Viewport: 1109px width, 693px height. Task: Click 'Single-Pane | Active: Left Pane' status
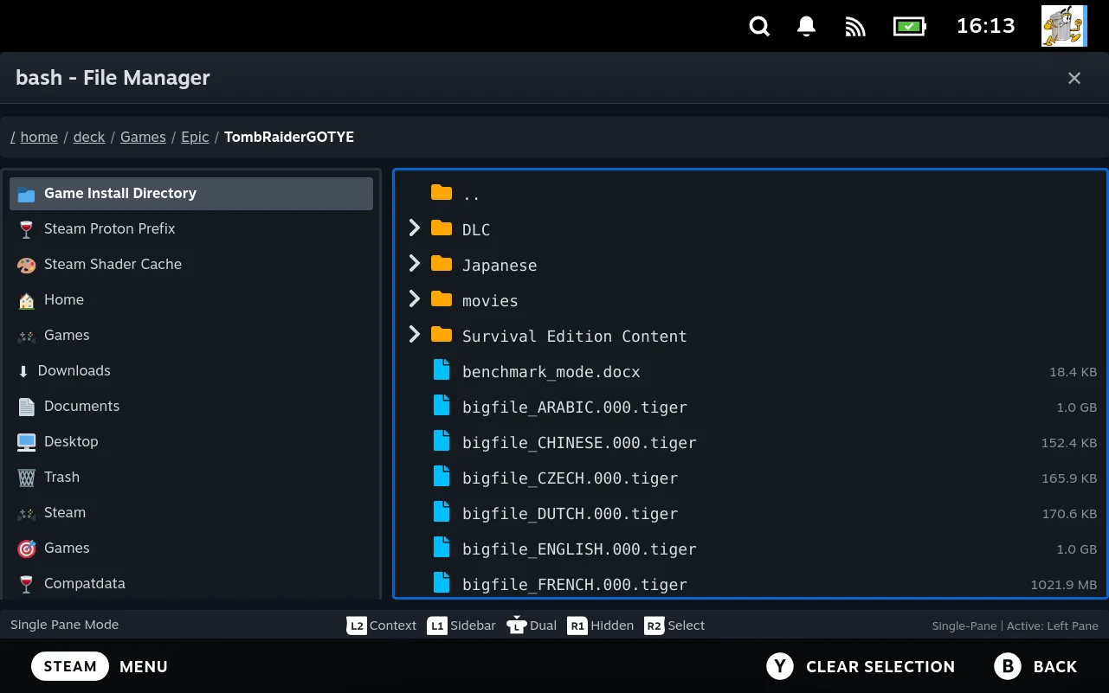click(1015, 626)
